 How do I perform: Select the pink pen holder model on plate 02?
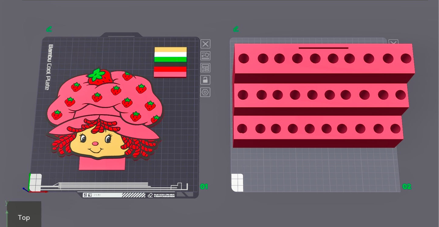click(324, 95)
